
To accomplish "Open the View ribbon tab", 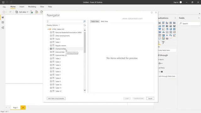I will tap(42, 7).
